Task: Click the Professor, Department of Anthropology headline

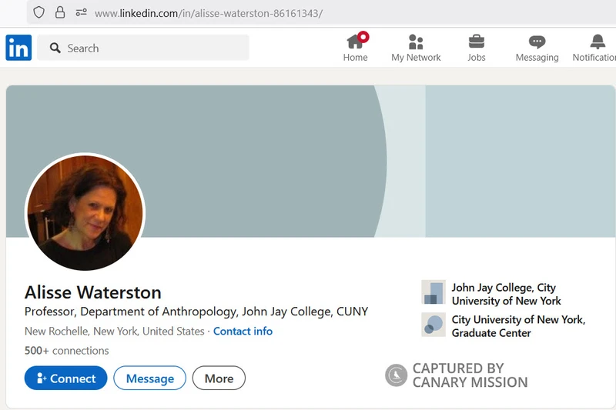Action: pyautogui.click(x=196, y=312)
